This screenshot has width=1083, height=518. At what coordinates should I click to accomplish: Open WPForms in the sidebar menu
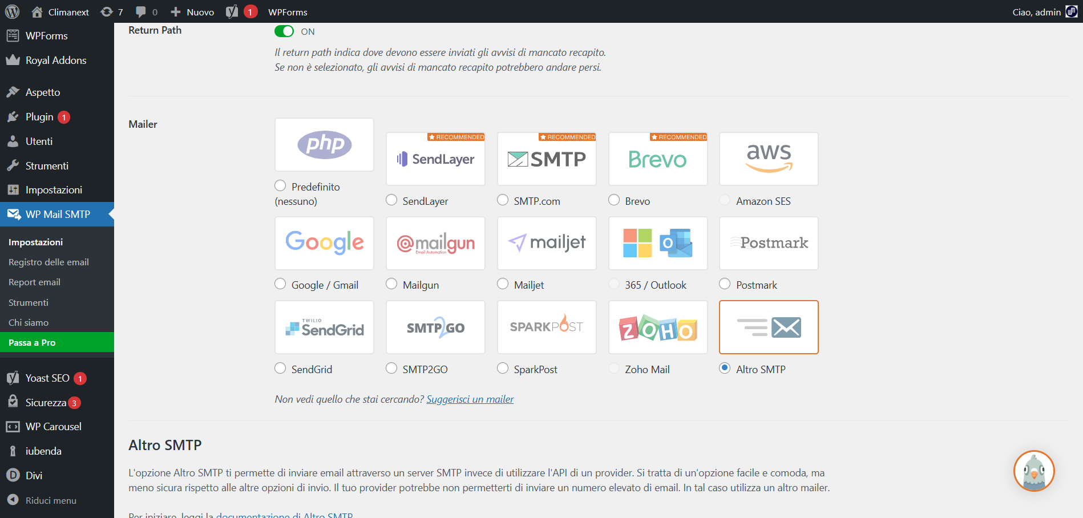coord(57,36)
